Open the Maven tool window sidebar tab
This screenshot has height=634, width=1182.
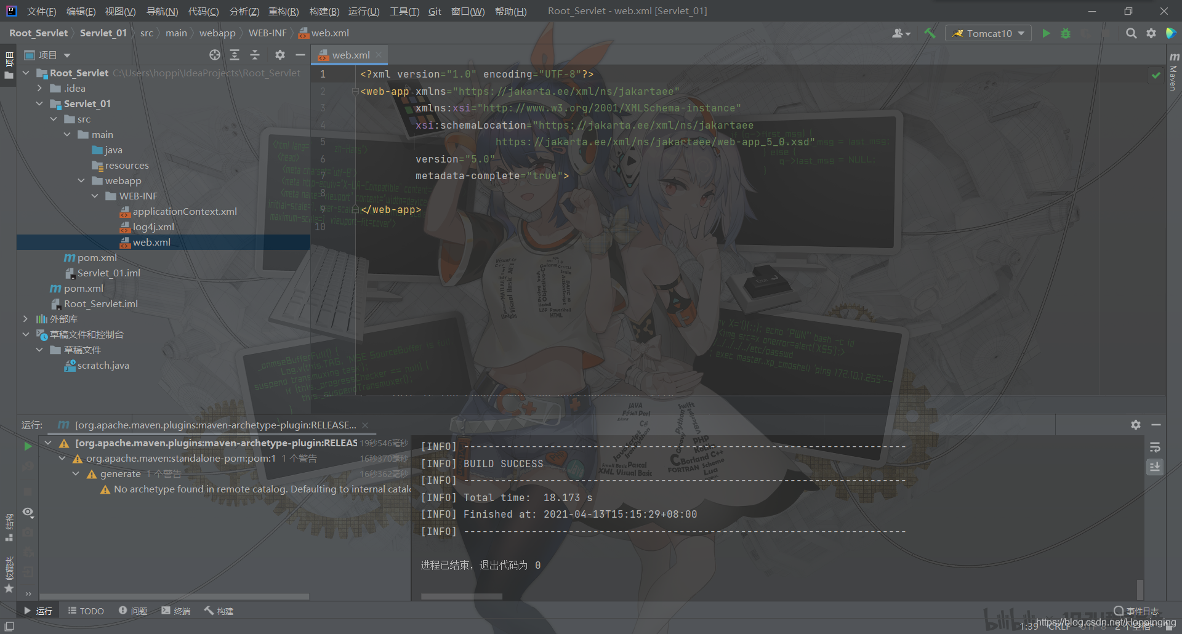(1173, 72)
